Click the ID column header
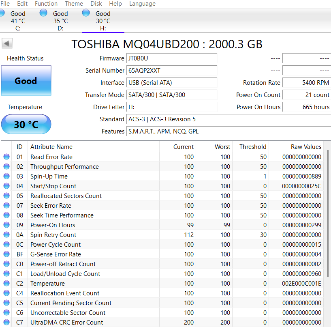 click(x=19, y=147)
